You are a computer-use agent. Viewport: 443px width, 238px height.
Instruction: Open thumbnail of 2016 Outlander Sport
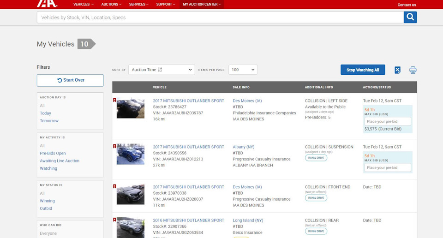131,227
